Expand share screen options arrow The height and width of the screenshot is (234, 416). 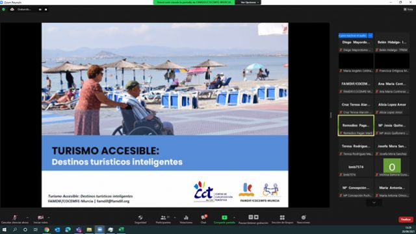[234, 217]
